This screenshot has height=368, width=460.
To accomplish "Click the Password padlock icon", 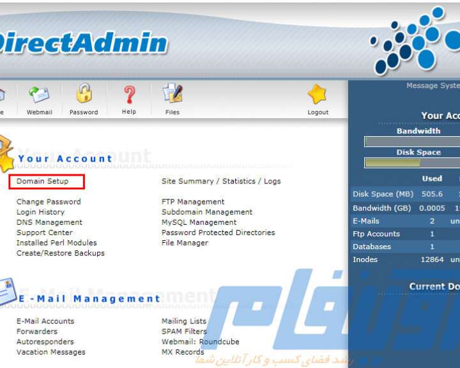I will [x=84, y=93].
